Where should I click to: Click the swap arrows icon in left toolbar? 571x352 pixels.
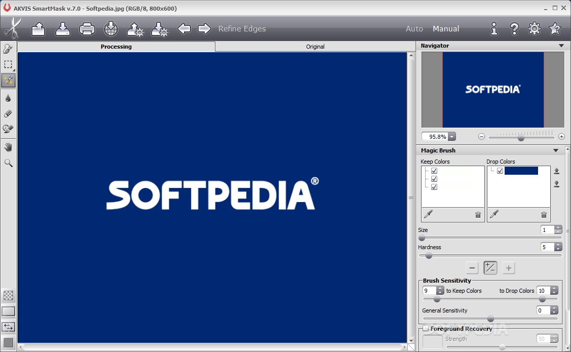click(x=9, y=327)
